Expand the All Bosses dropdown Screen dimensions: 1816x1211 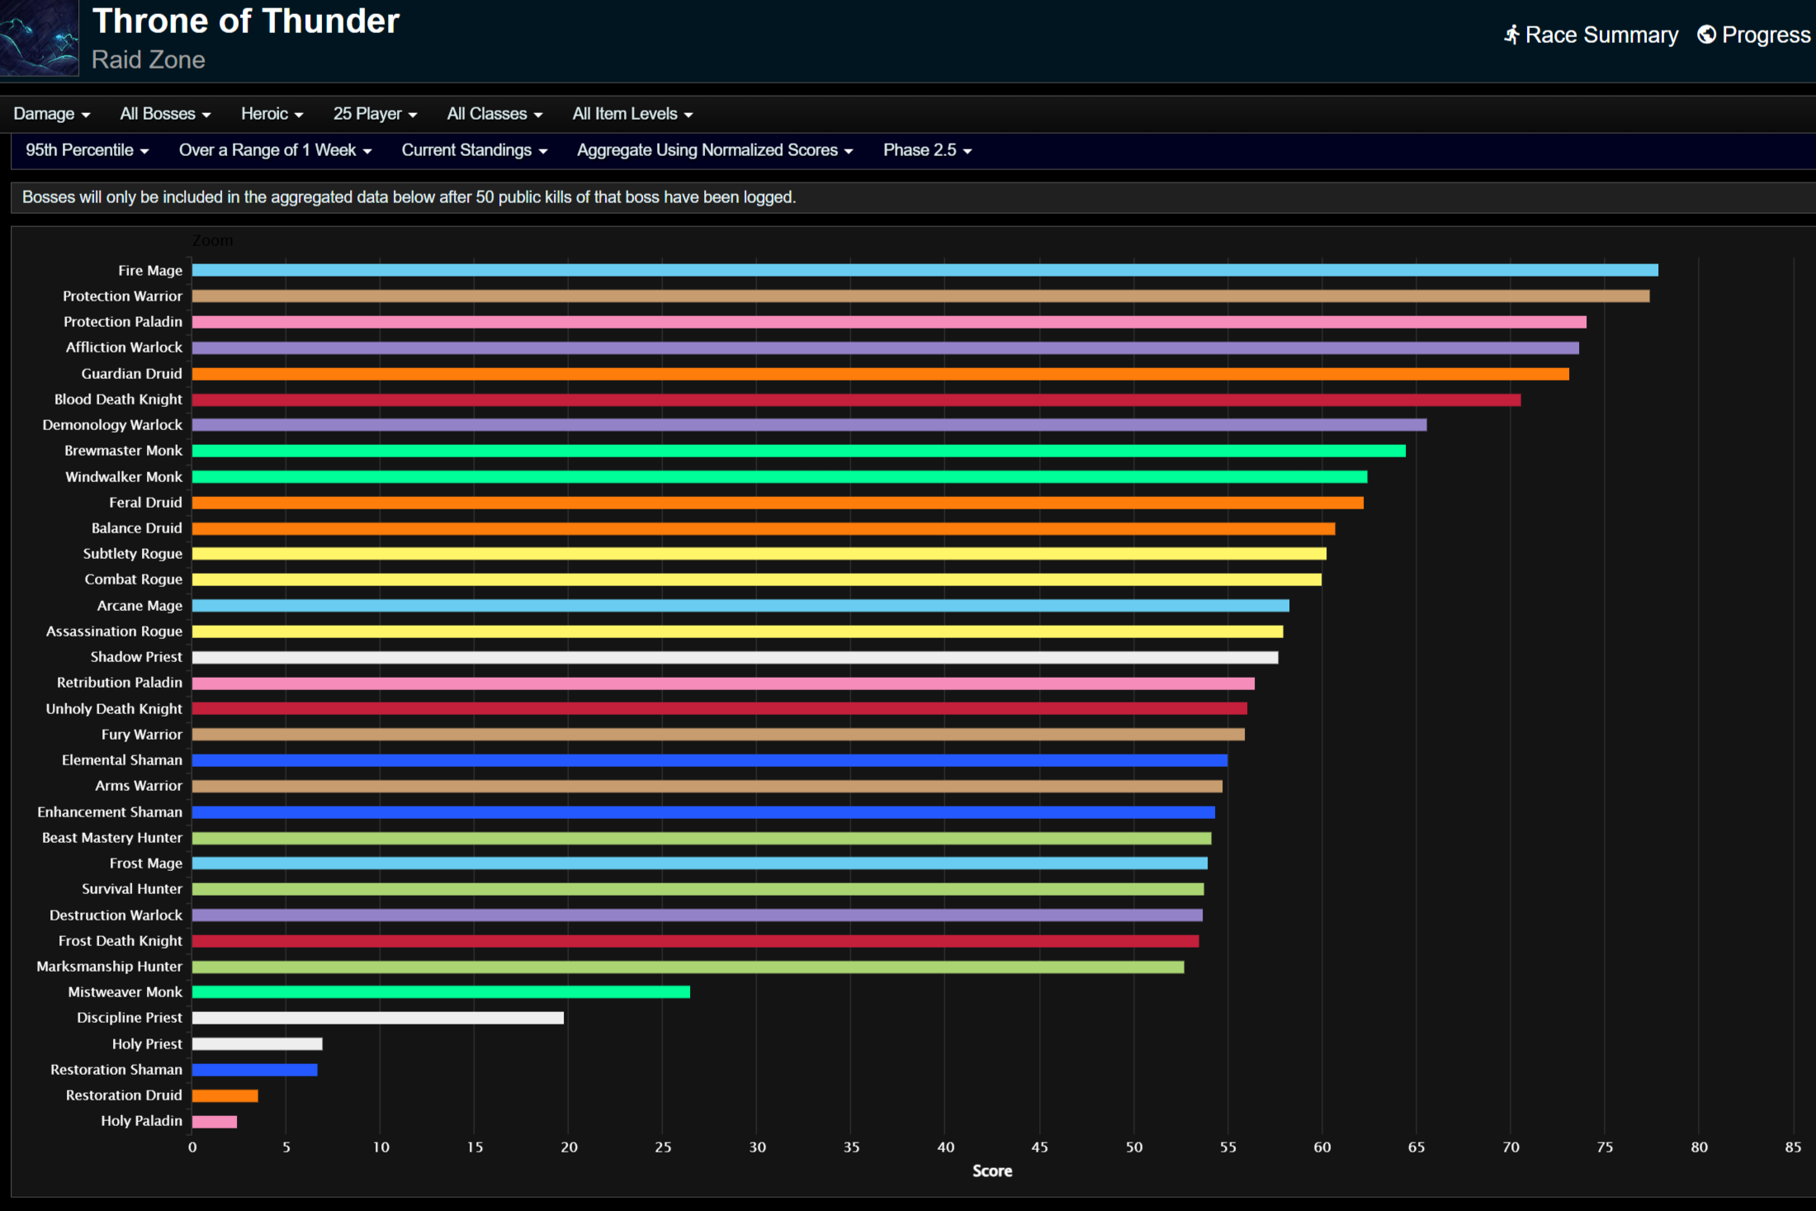pos(165,114)
